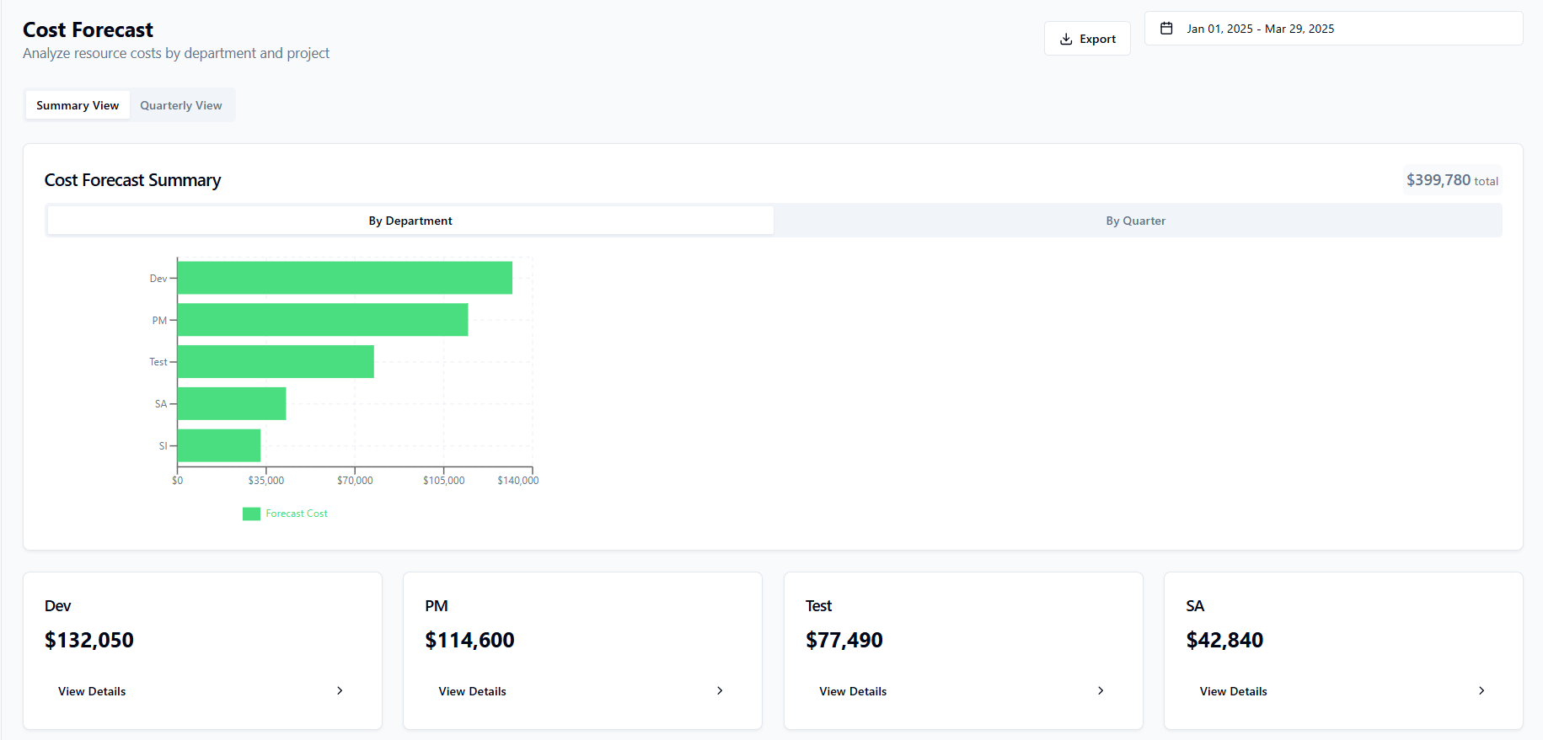Click the $35,000 axis label

coord(266,481)
